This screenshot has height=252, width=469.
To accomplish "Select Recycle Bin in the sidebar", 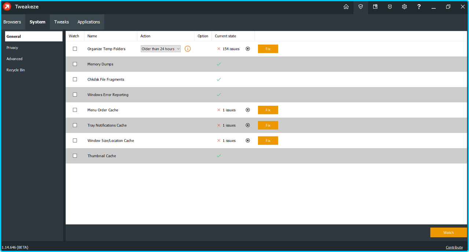I will (x=34, y=70).
